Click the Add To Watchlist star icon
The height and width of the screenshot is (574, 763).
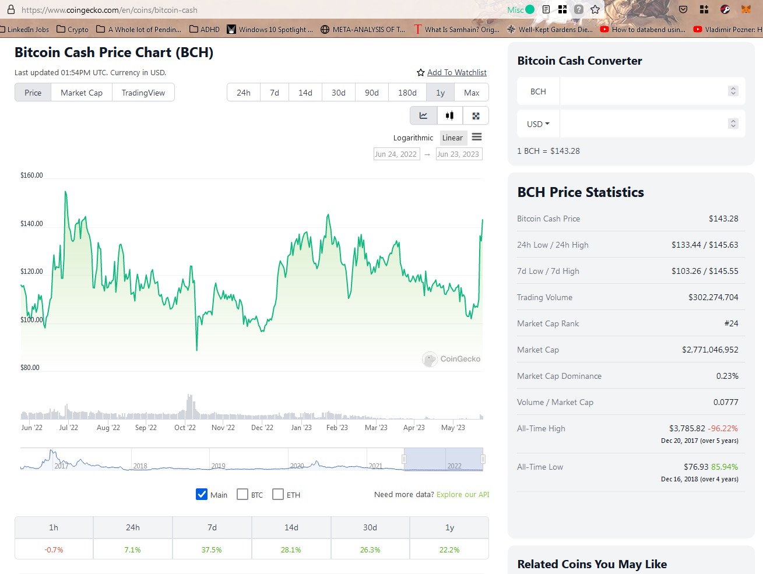click(421, 73)
